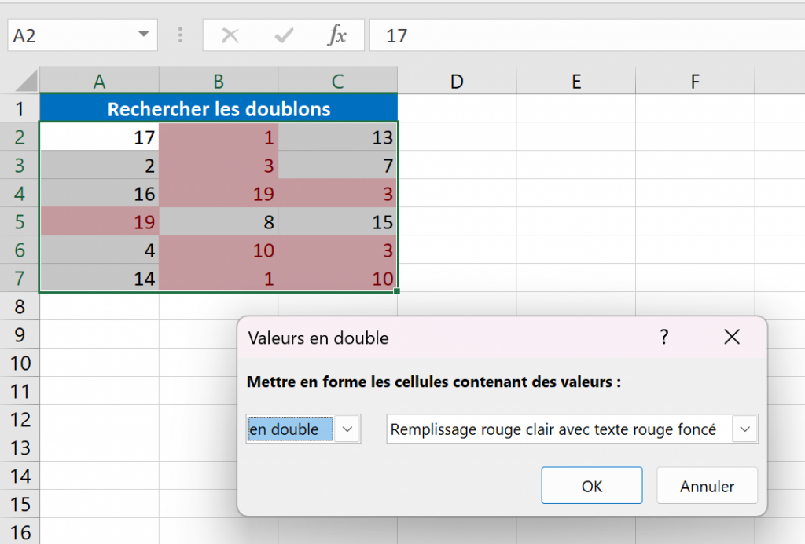Screen dimensions: 805x544
Task: Select the 'Rechercher les doublons' title cell
Action: click(x=219, y=108)
